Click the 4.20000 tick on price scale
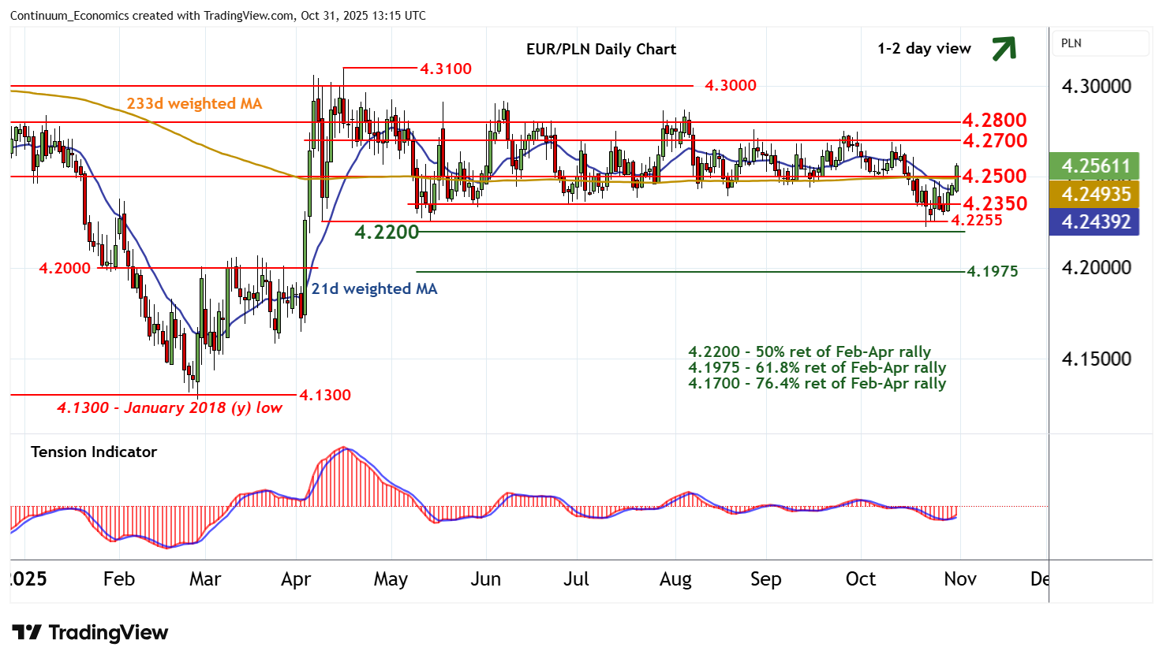This screenshot has width=1163, height=662. tap(1096, 268)
